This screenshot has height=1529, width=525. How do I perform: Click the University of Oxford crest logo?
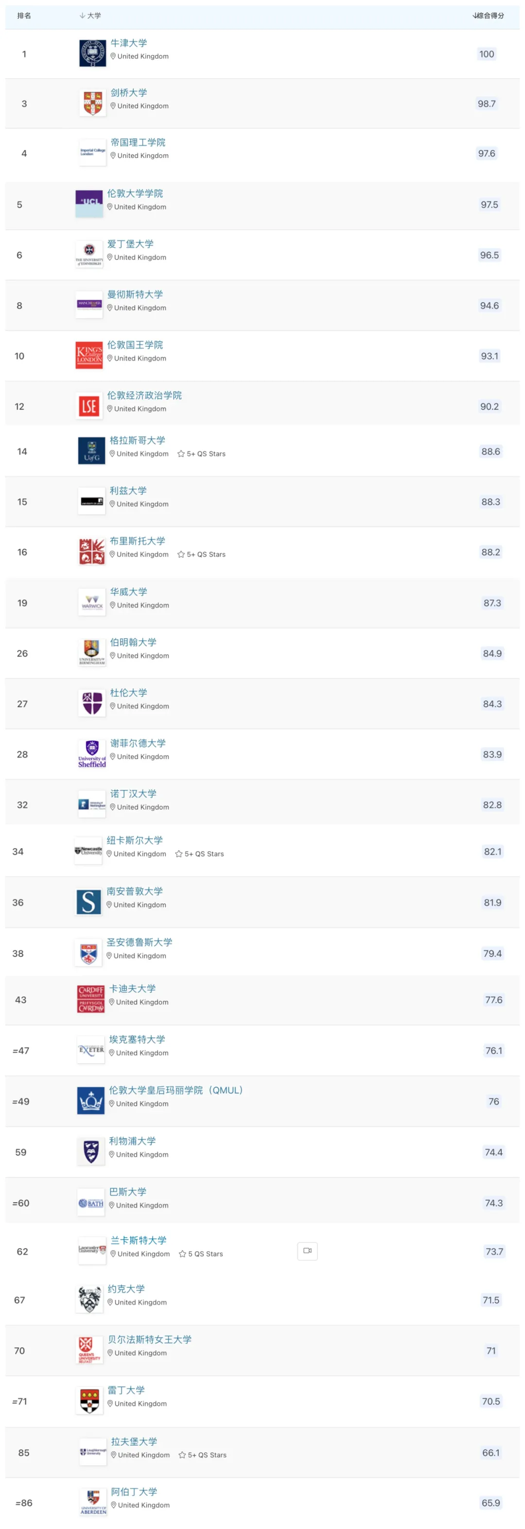point(92,54)
